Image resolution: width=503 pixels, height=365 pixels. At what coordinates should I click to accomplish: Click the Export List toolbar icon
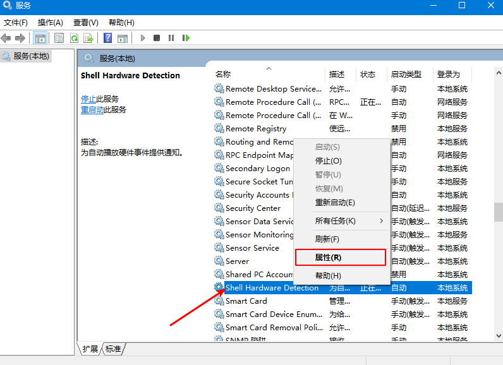point(88,38)
